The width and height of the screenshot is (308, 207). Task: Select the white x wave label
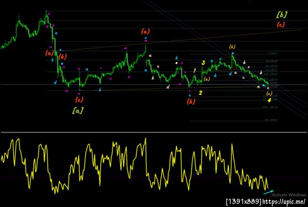(248, 67)
